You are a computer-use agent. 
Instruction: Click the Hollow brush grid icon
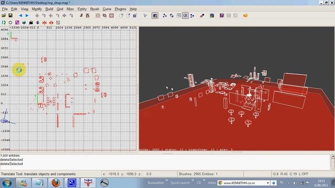click(98, 16)
